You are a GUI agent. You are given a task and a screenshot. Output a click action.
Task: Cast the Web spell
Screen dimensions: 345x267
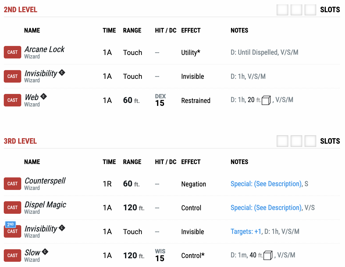pyautogui.click(x=13, y=100)
